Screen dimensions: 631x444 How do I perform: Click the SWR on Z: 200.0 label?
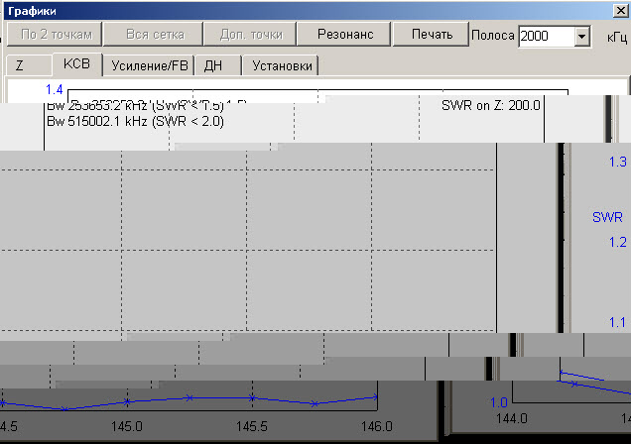490,105
